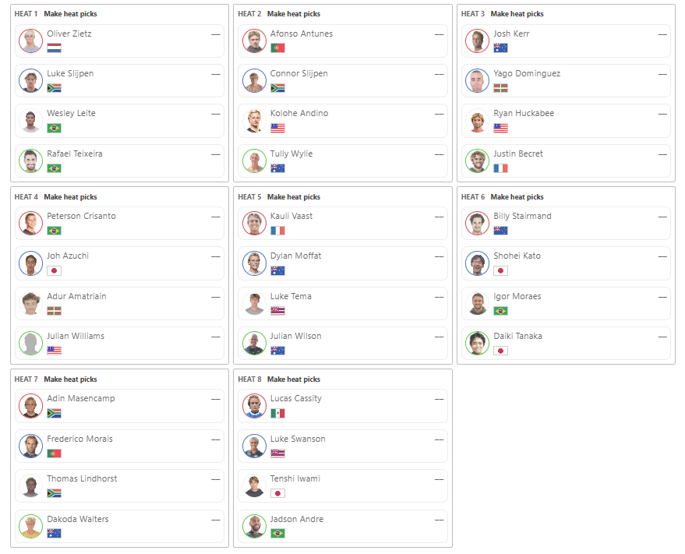The image size is (685, 554).
Task: Click the Portugal flag under Afonso Antunes
Action: [x=277, y=48]
